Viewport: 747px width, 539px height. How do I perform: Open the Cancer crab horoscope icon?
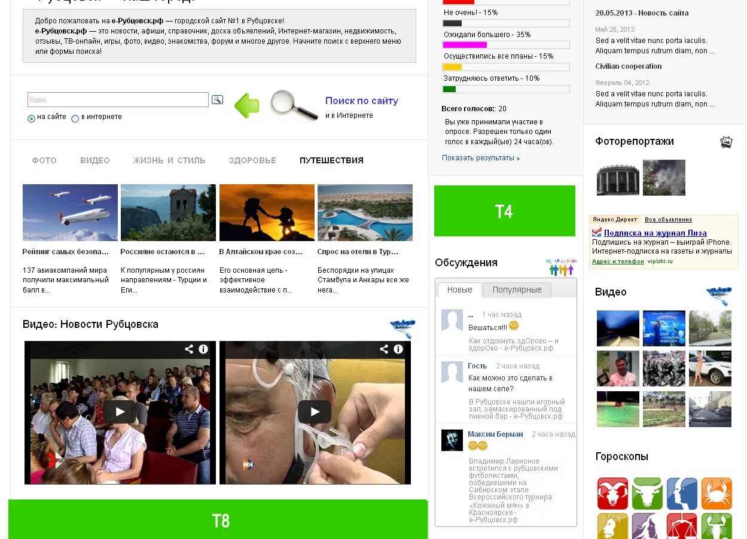pyautogui.click(x=716, y=494)
